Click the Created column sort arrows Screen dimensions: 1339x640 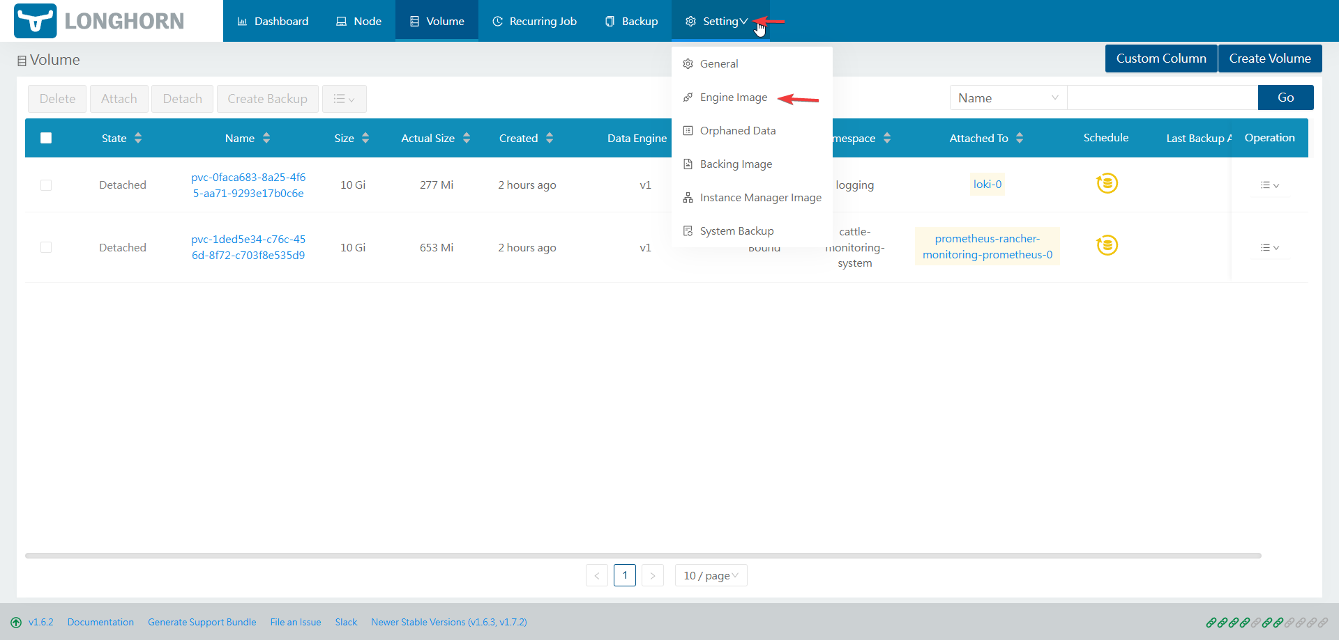pyautogui.click(x=550, y=138)
